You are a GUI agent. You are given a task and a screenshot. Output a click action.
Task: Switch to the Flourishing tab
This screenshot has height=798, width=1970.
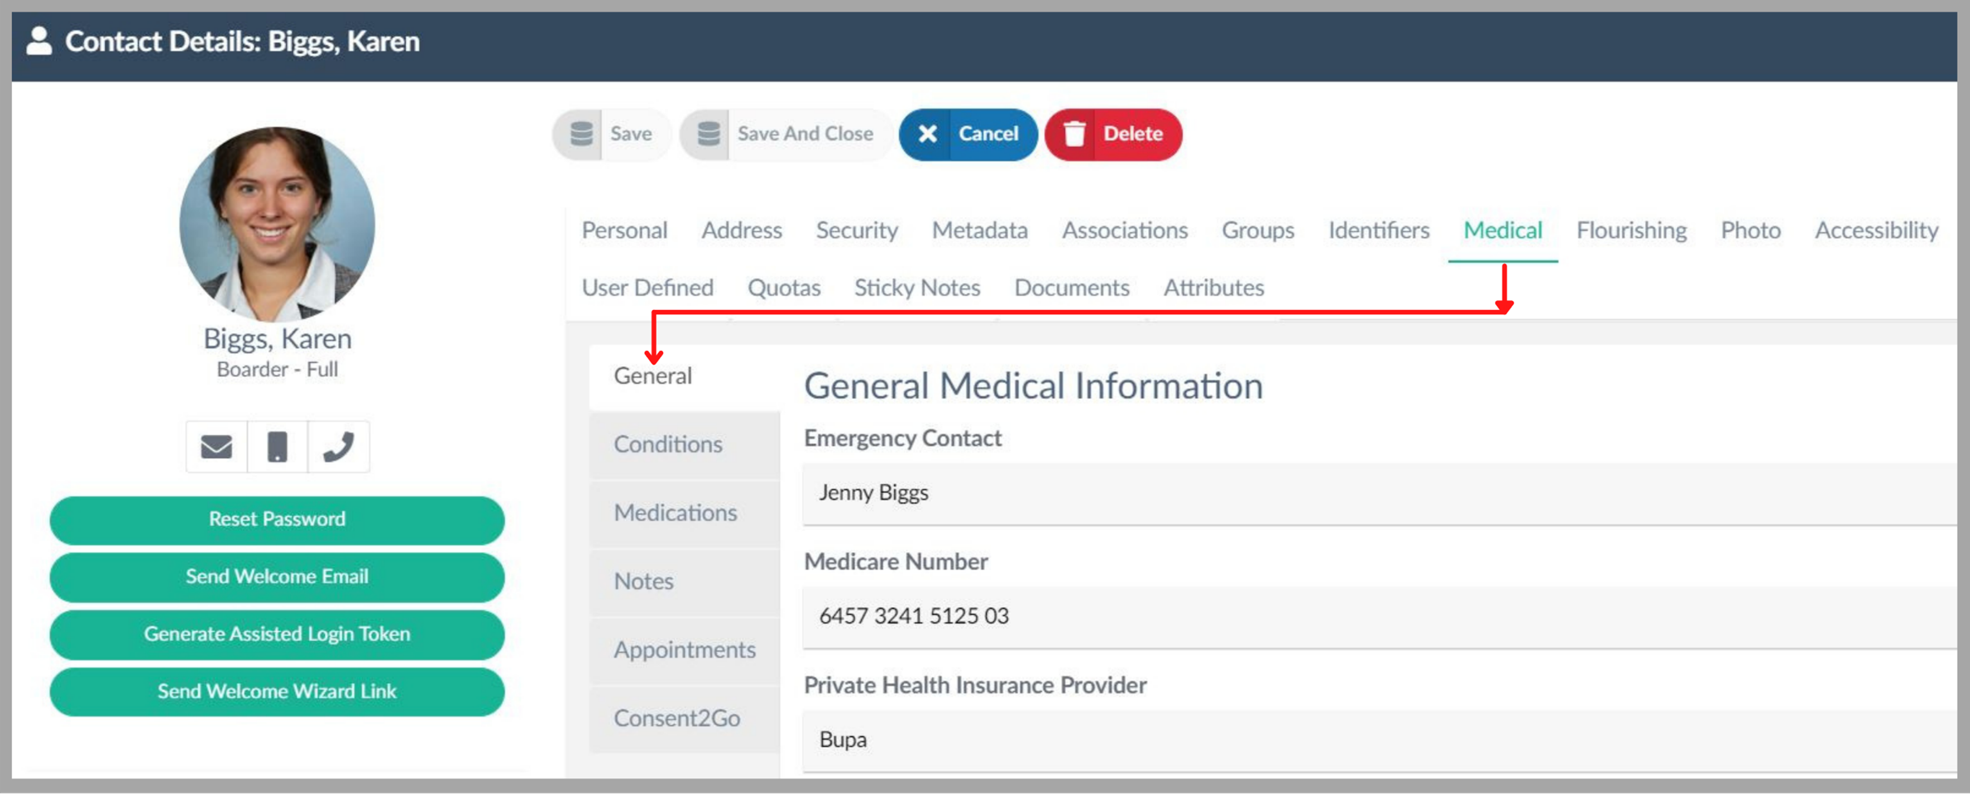[x=1631, y=230]
